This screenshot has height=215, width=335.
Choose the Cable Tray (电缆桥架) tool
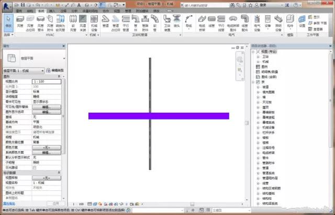[x=202, y=23]
